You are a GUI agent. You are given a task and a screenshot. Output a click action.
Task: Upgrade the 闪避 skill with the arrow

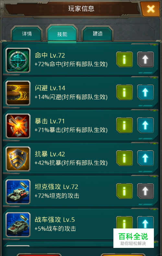click(145, 92)
